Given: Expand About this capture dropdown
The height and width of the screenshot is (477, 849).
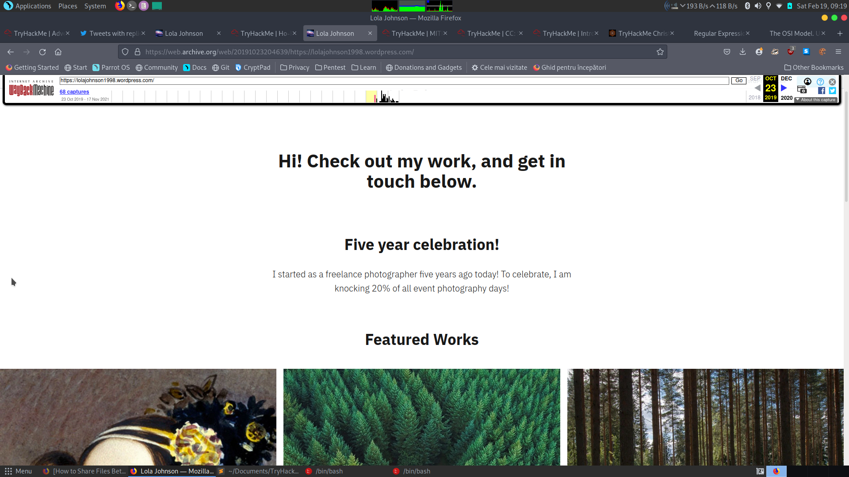Looking at the screenshot, I should (x=816, y=100).
